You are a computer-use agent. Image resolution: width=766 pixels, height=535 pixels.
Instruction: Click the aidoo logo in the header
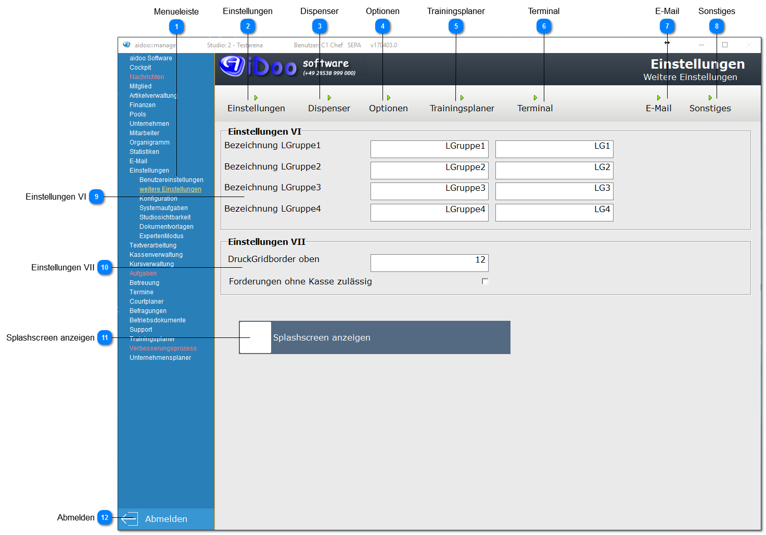click(258, 66)
